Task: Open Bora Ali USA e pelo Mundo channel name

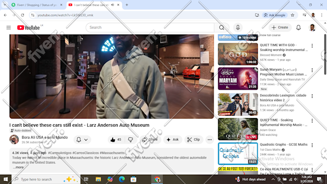Action: coord(45,137)
